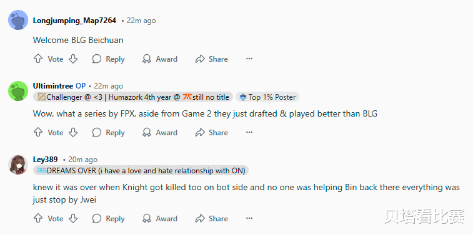Reply to the Welcome BLG Beichuan comment
Screen dimensions: 473x235
pyautogui.click(x=108, y=59)
